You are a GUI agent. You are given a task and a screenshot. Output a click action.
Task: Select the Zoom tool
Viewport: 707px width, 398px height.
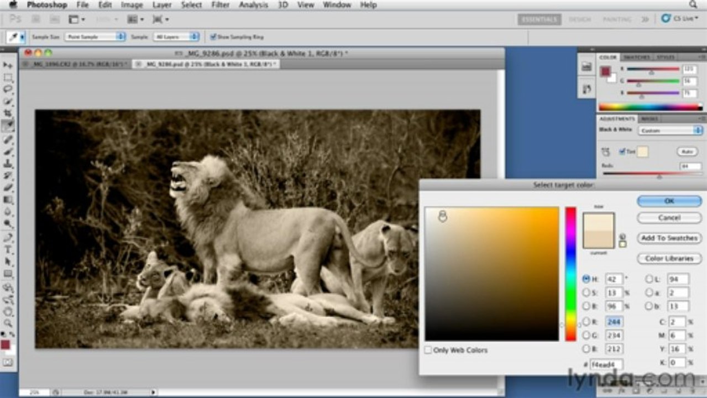coord(8,323)
